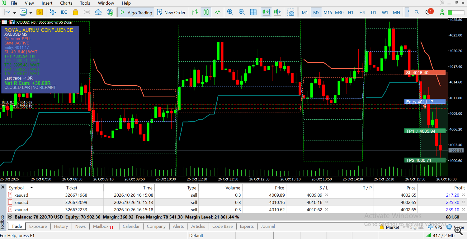Click the green LVL level icon
Viewport: 467px width, 239px height.
(442, 12)
